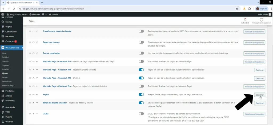Open Pagos por cheque settings link

(51, 42)
